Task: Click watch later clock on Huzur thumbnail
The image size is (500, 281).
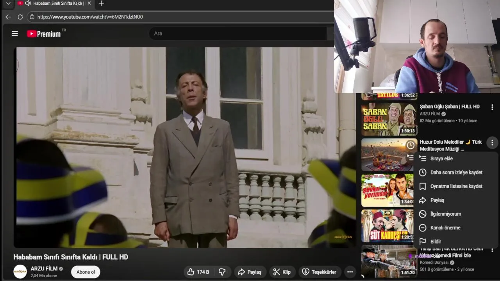Action: click(x=411, y=146)
